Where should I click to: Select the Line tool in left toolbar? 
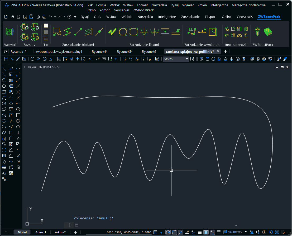click(4, 69)
